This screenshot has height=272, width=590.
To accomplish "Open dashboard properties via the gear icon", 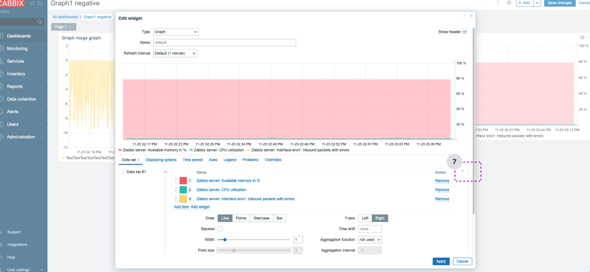I will [x=509, y=3].
